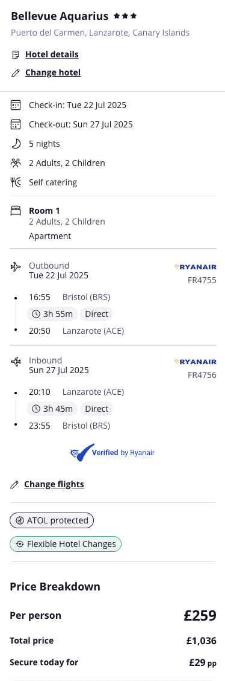The width and height of the screenshot is (225, 681).
Task: Click the Change flights link
Action: (x=54, y=484)
